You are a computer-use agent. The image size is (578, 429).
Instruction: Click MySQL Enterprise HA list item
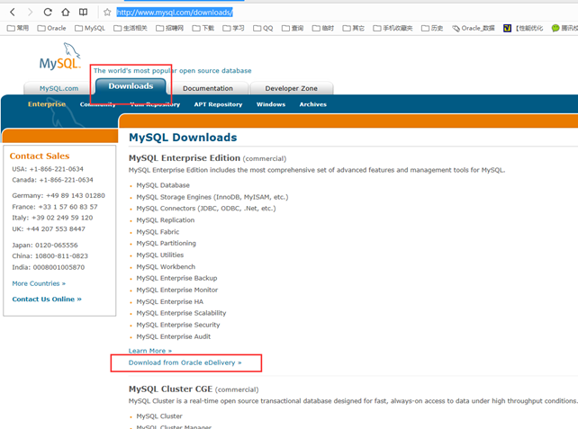pyautogui.click(x=170, y=302)
